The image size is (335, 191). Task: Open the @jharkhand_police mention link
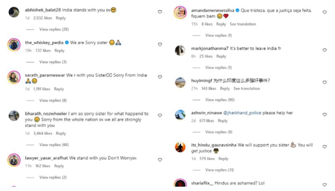(242, 113)
